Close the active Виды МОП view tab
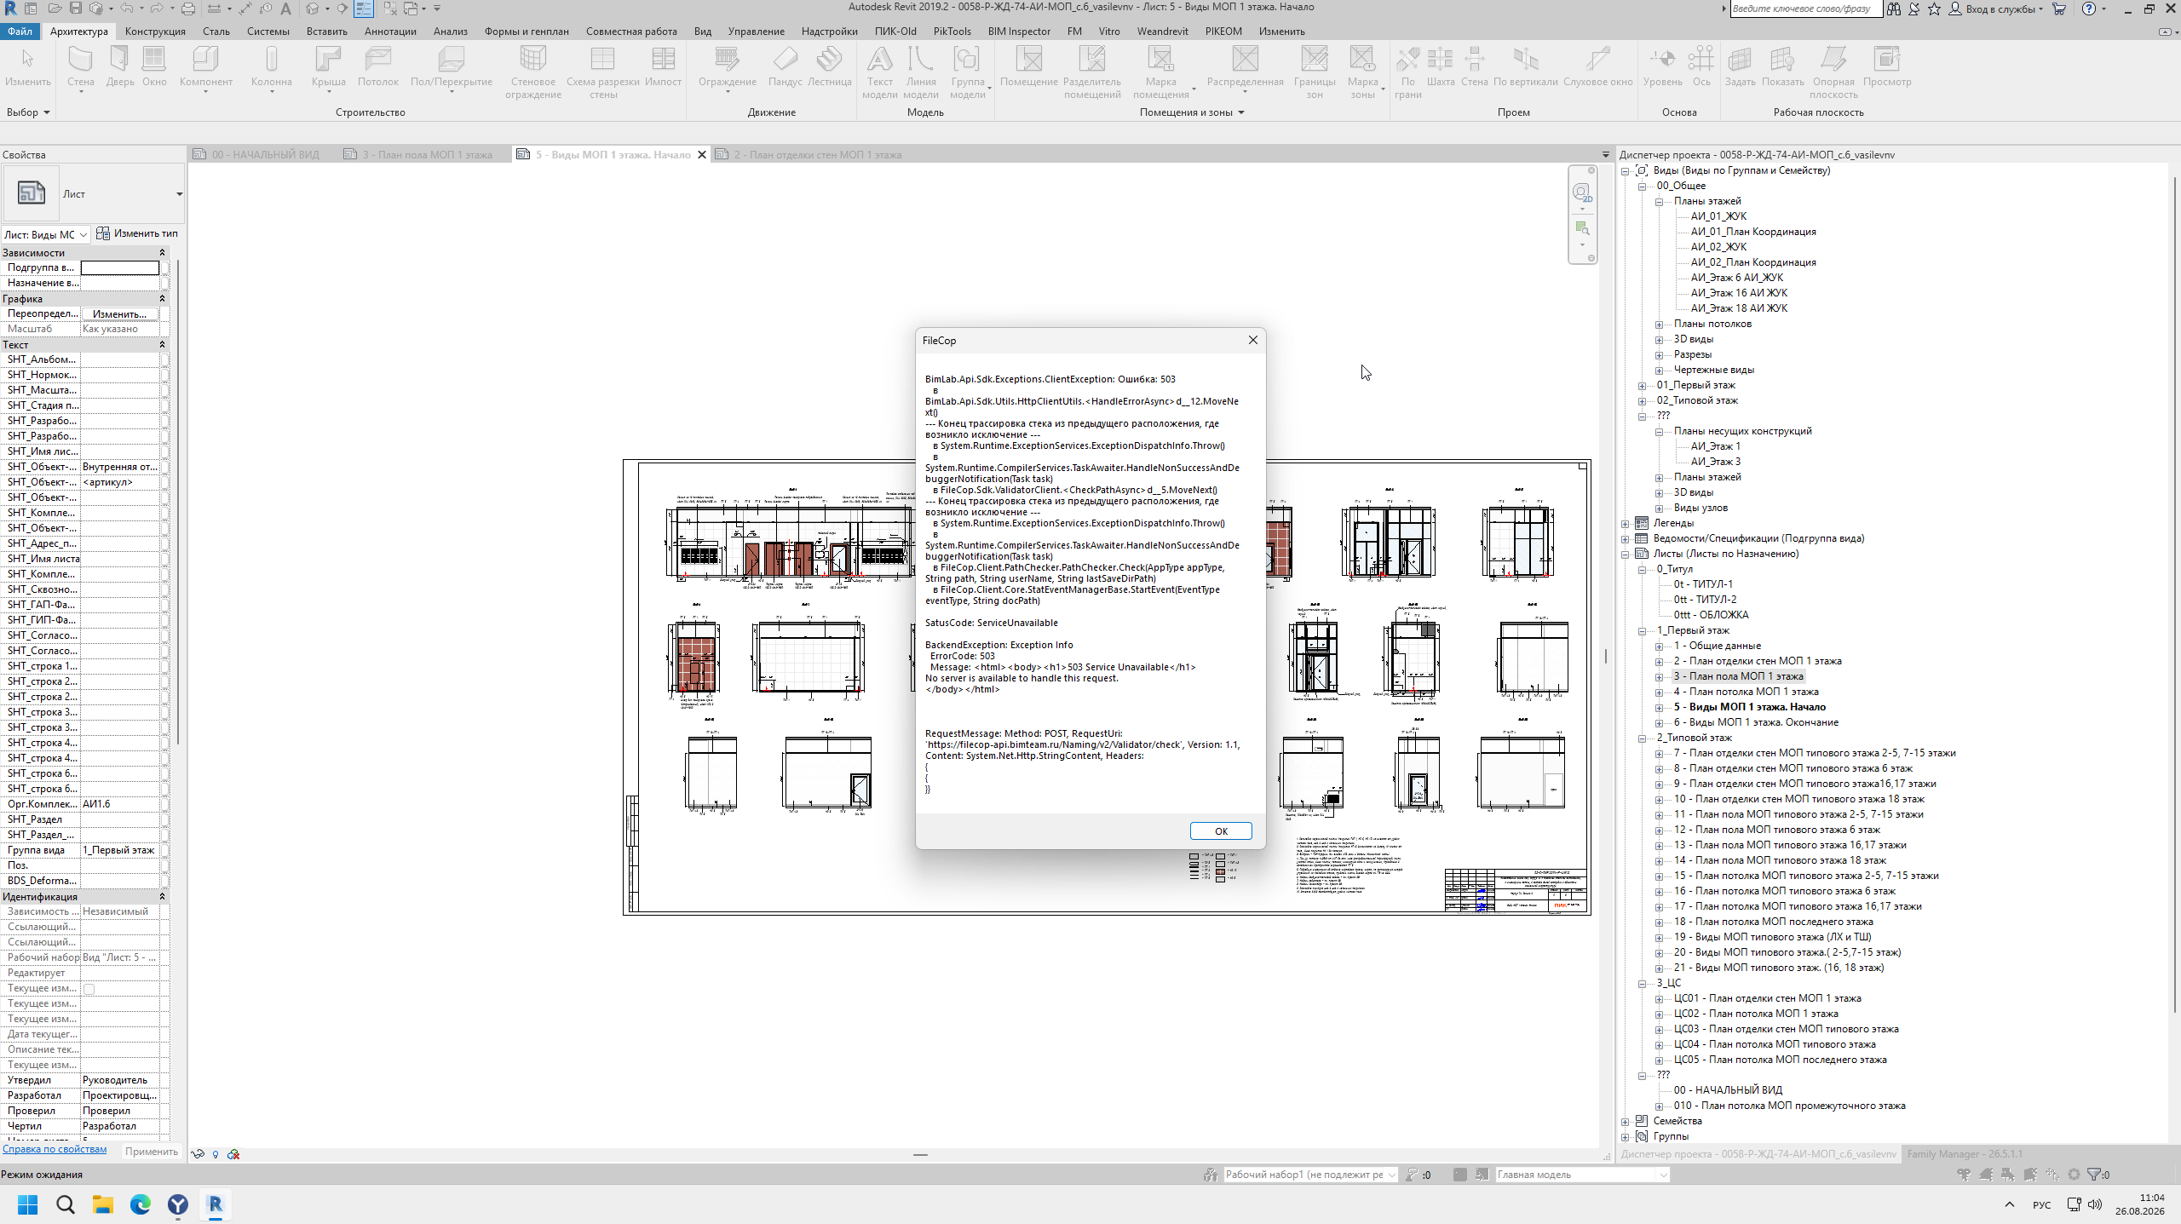The image size is (2181, 1224). pyautogui.click(x=702, y=155)
